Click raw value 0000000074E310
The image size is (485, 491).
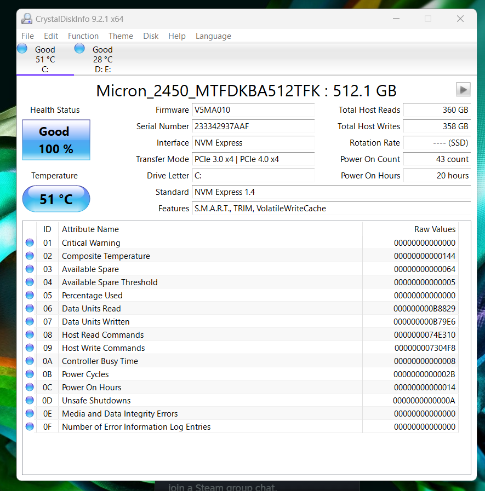(425, 335)
